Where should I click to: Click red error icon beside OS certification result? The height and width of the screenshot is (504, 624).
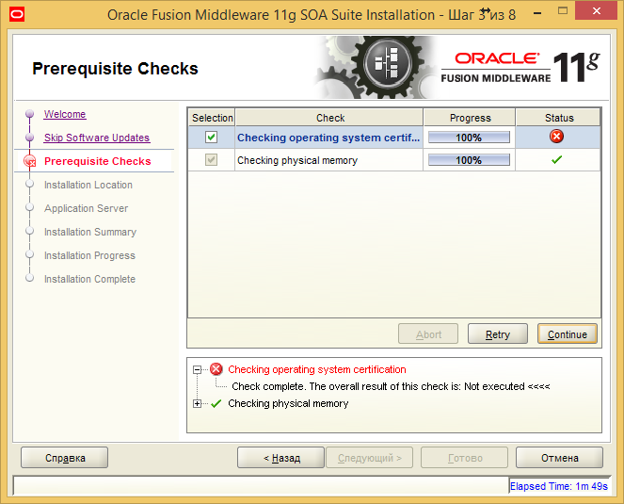216,369
